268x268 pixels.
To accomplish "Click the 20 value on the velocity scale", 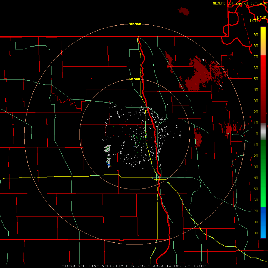I will point(256,112).
